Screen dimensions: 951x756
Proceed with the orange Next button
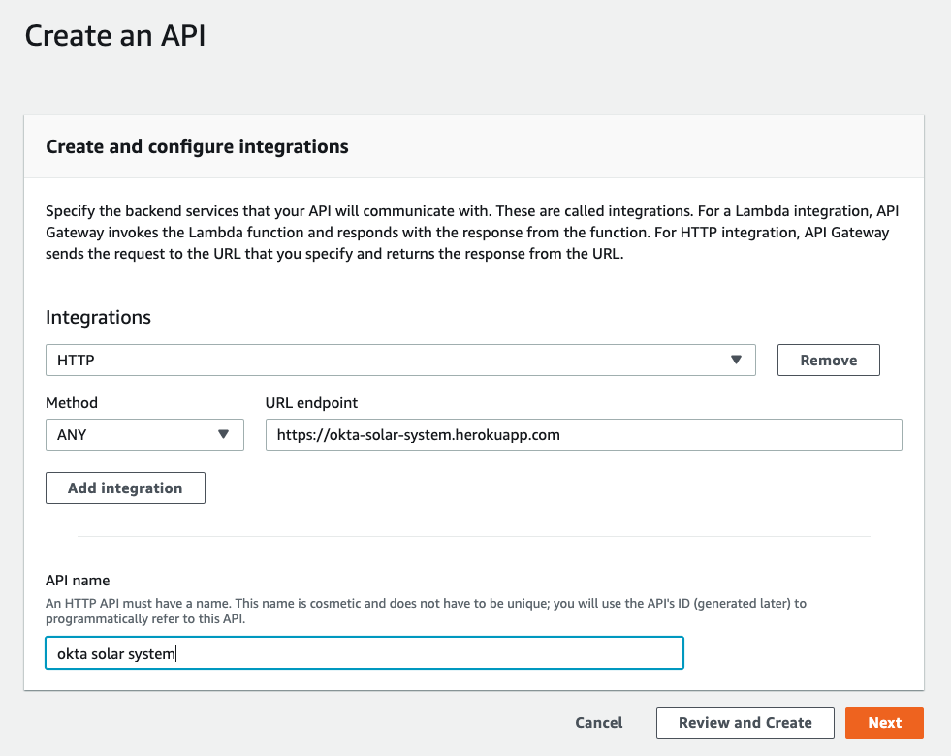pos(884,723)
